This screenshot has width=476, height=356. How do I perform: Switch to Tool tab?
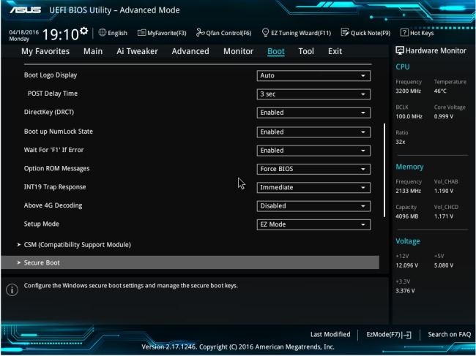click(306, 51)
